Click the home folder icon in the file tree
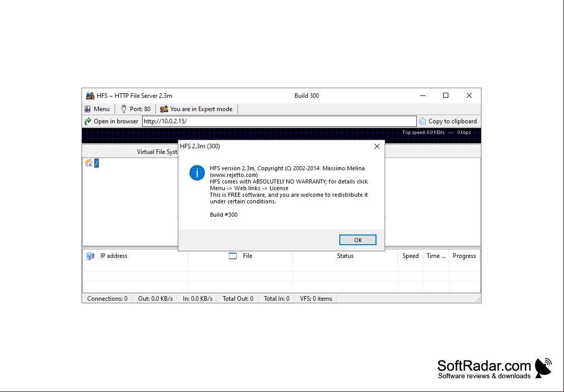This screenshot has height=392, width=564. pos(89,163)
